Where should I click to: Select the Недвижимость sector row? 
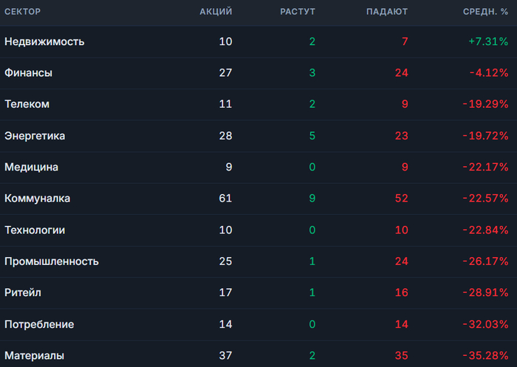pyautogui.click(x=258, y=42)
